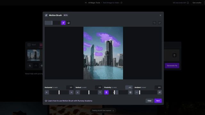
Task: Click the help icon beside Text/Image to Video
Action: (x=121, y=3)
